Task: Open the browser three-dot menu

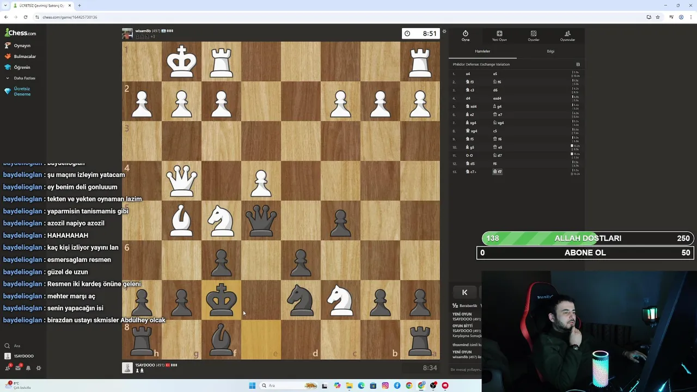Action: click(x=690, y=17)
